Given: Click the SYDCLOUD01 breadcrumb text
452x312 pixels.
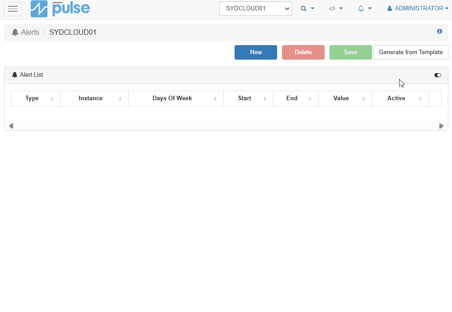Looking at the screenshot, I should click(73, 32).
